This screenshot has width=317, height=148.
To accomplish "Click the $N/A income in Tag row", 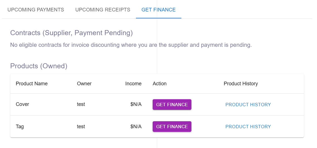I will [136, 127].
